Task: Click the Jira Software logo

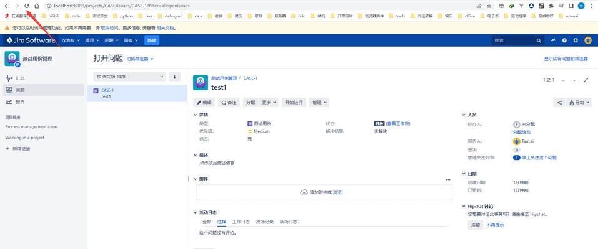Action: (31, 40)
